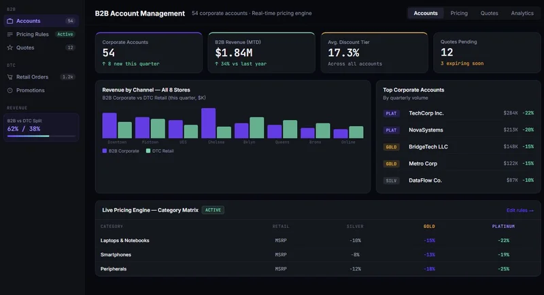
Task: Click the B2B vs DTC Split progress bar
Action: click(41, 136)
